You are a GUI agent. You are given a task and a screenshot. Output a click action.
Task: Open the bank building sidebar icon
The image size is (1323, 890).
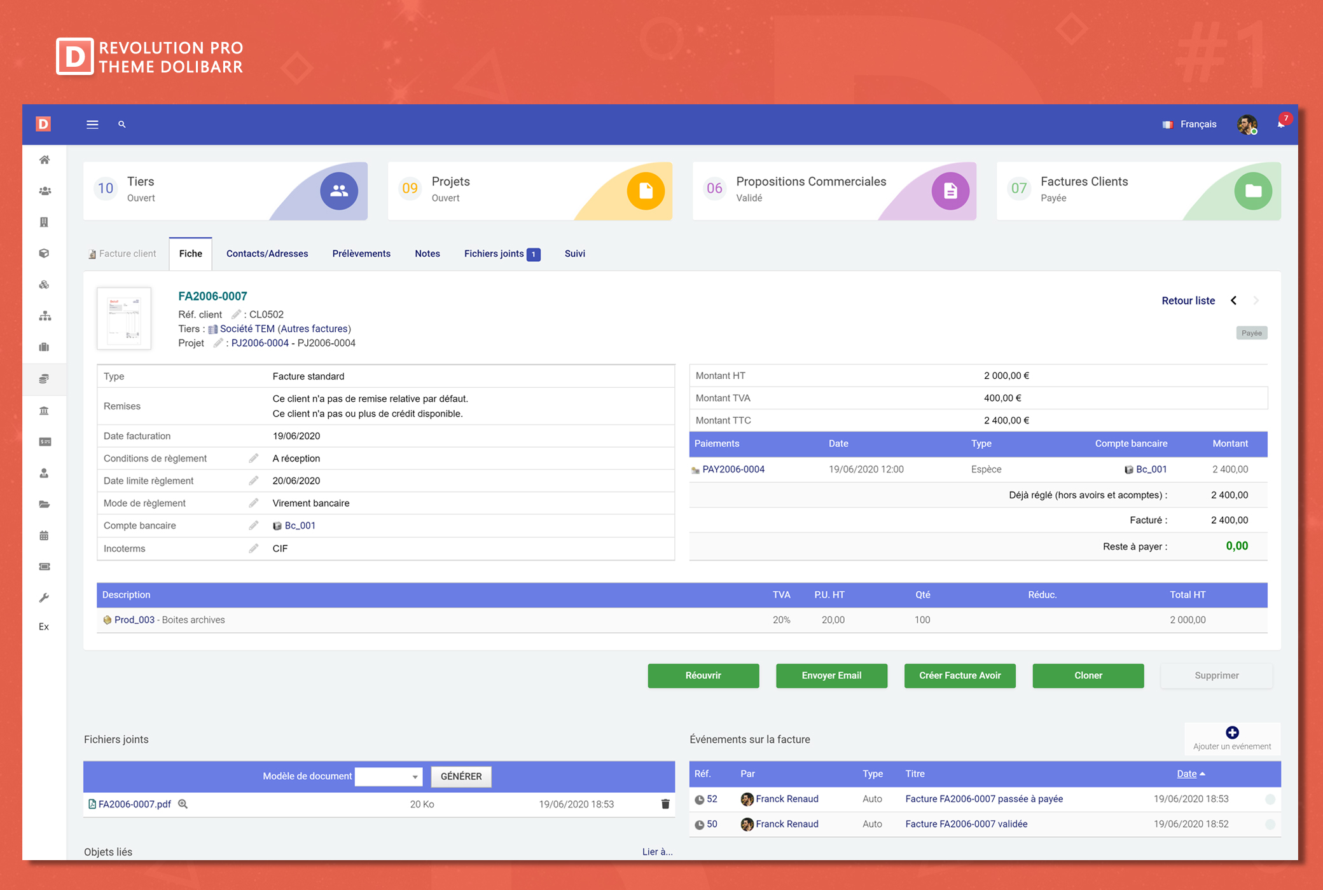point(45,411)
